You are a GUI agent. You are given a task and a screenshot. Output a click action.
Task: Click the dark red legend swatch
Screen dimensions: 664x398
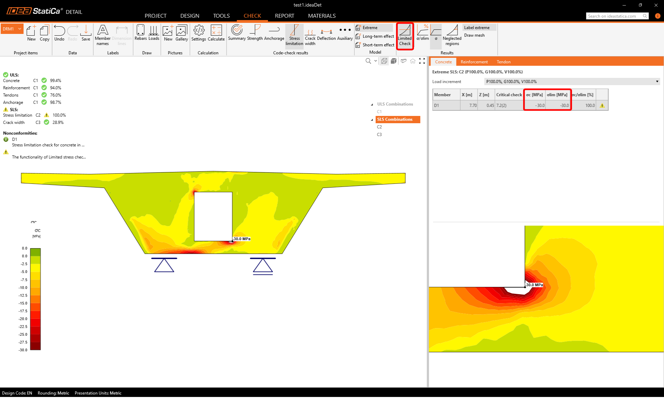point(35,345)
